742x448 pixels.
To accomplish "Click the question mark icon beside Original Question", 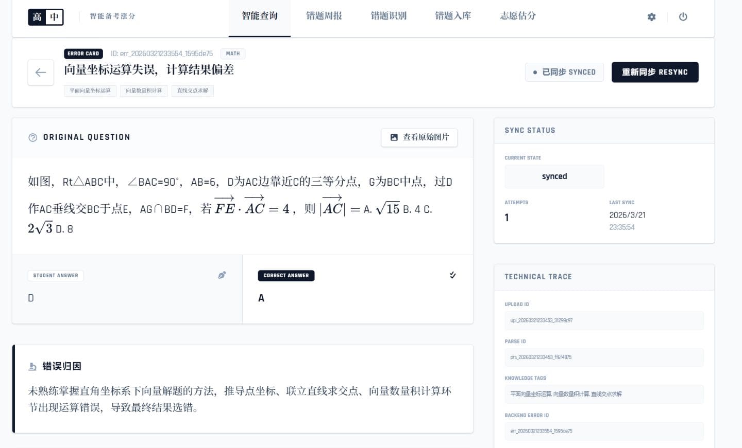I will click(x=33, y=137).
